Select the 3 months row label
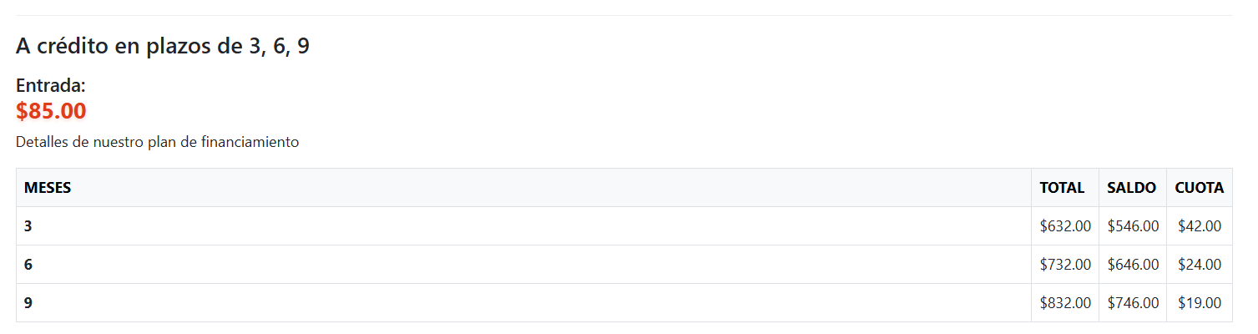1258x334 pixels. click(28, 225)
